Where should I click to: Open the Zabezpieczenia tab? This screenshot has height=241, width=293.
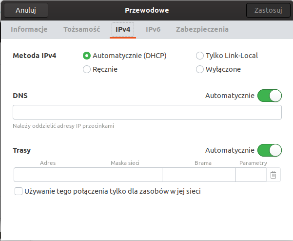click(202, 29)
